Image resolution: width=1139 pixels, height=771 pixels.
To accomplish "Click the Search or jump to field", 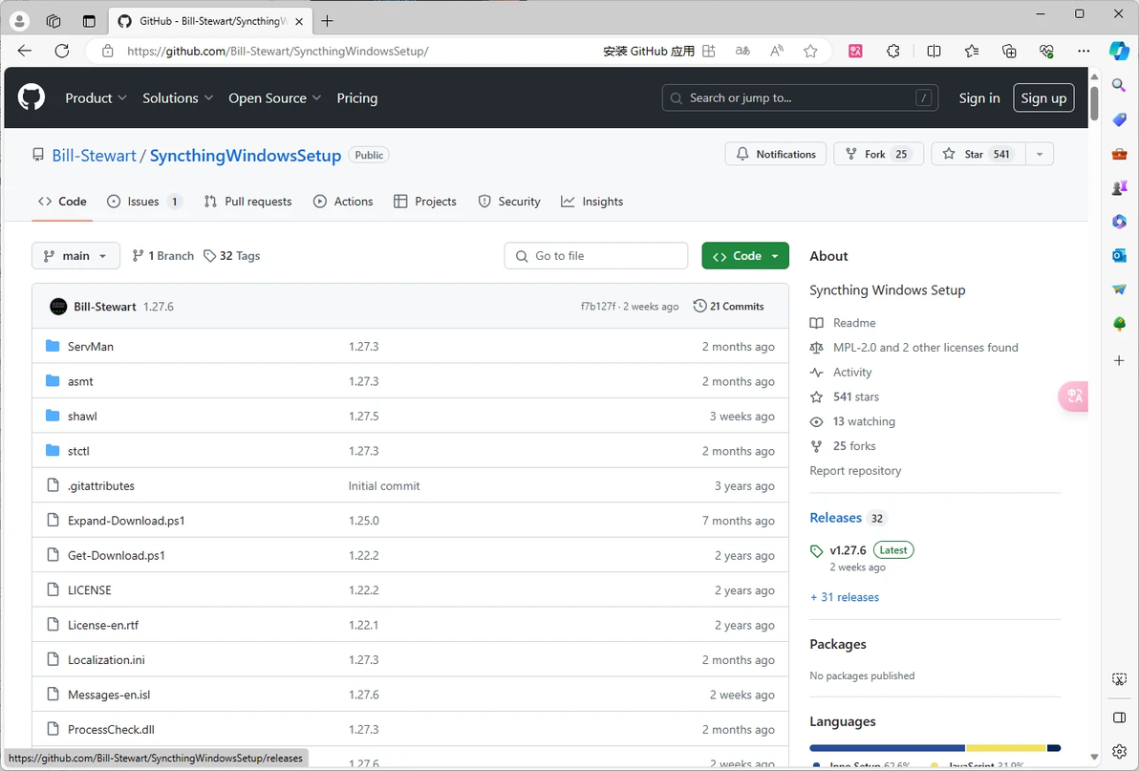I will coord(800,98).
